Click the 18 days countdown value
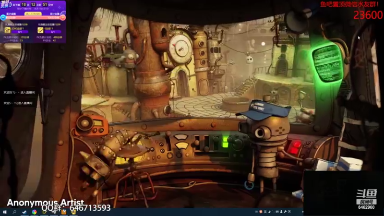The height and width of the screenshot is (216, 384). coord(24,4)
